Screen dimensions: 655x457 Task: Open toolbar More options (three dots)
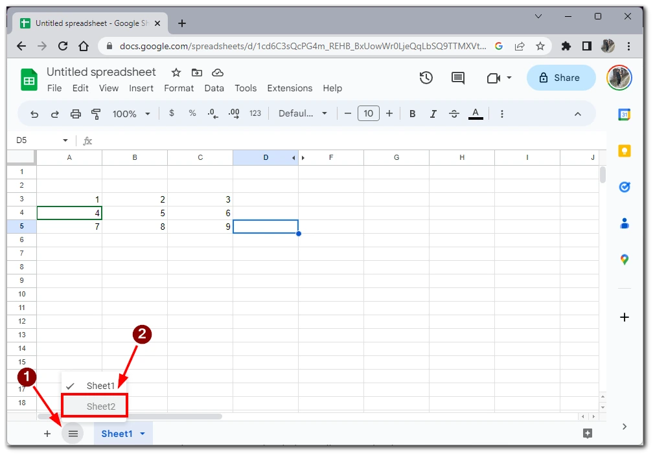[x=501, y=114]
